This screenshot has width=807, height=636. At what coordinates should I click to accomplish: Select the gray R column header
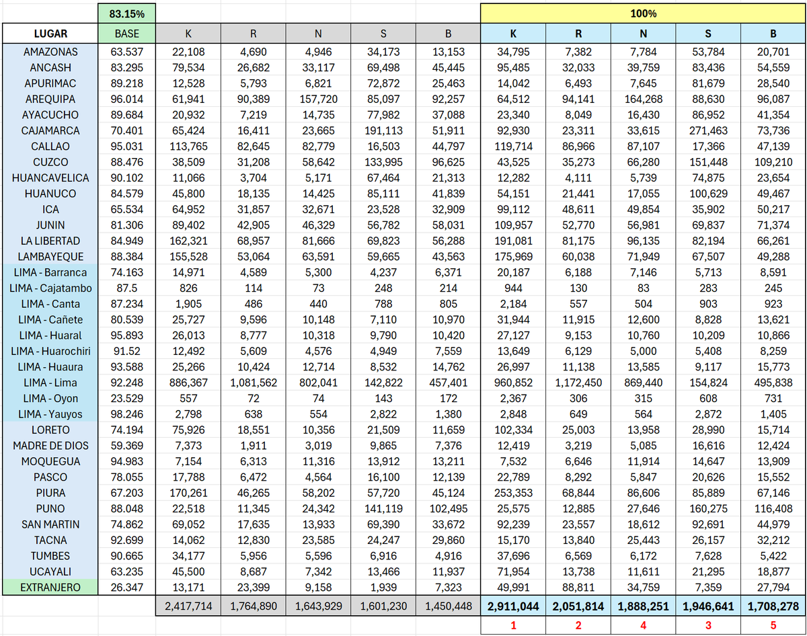coord(253,33)
